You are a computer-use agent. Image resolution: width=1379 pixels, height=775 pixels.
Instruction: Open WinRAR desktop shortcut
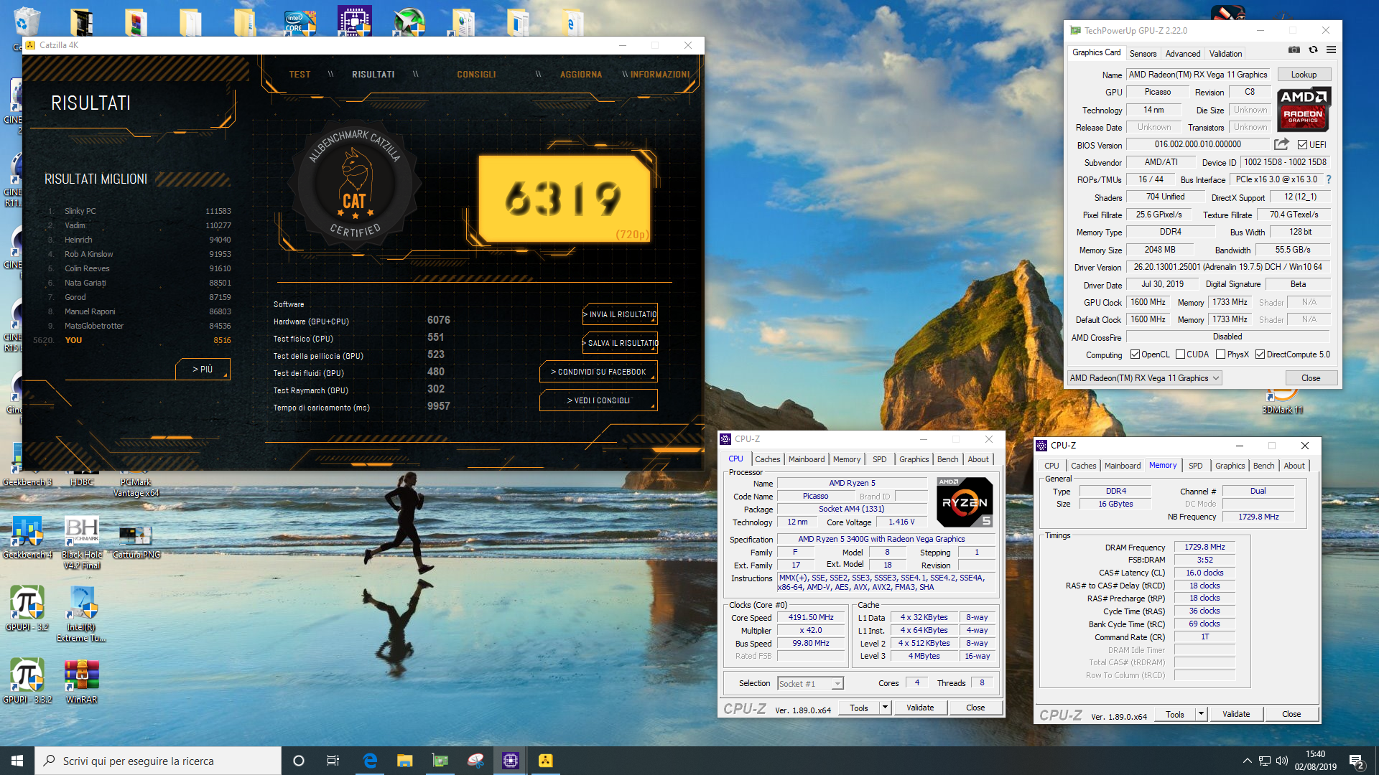click(82, 680)
